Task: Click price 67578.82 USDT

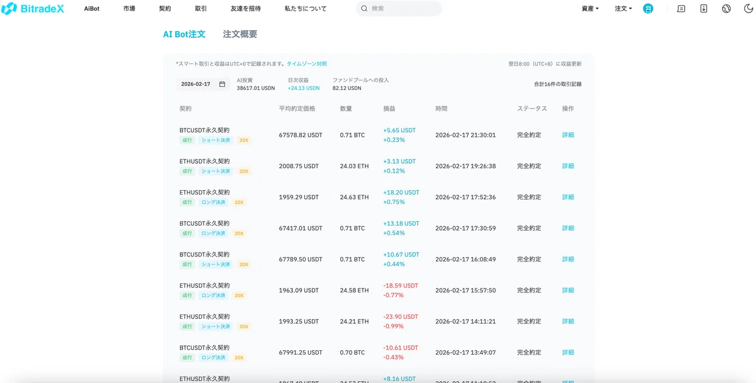Action: [x=301, y=135]
